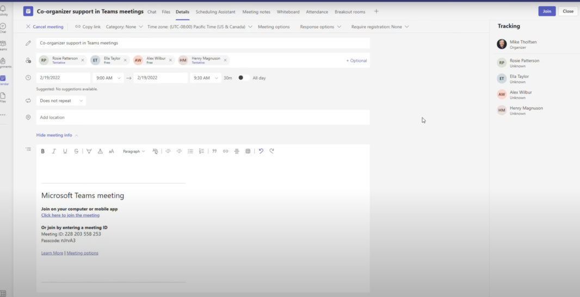Open the Does not repeat dropdown
This screenshot has height=297, width=580.
click(61, 101)
